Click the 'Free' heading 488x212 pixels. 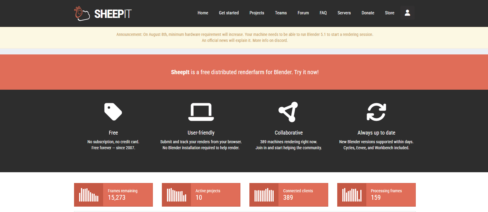pos(113,132)
